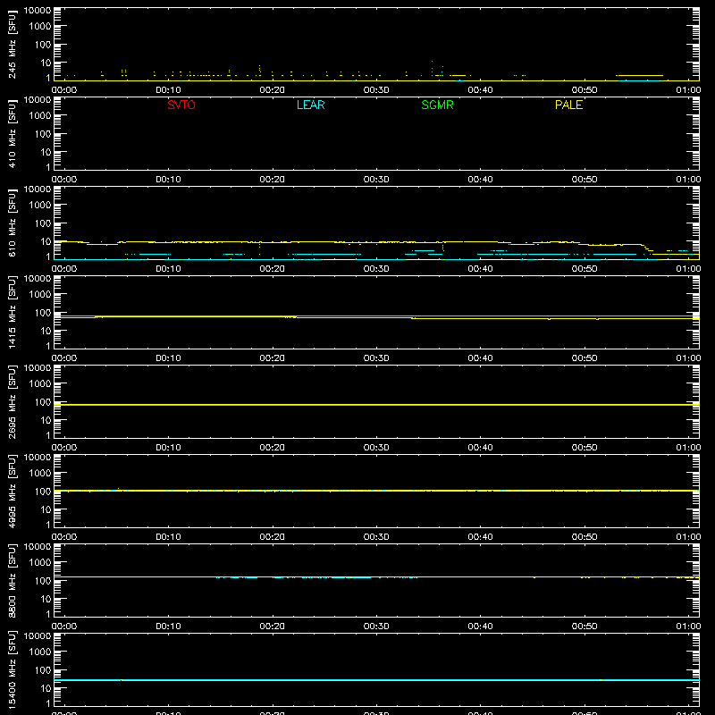Viewport: 715px width, 715px height.
Task: Select 00:30 time label under 4995 MHz panel
Action: [x=376, y=537]
